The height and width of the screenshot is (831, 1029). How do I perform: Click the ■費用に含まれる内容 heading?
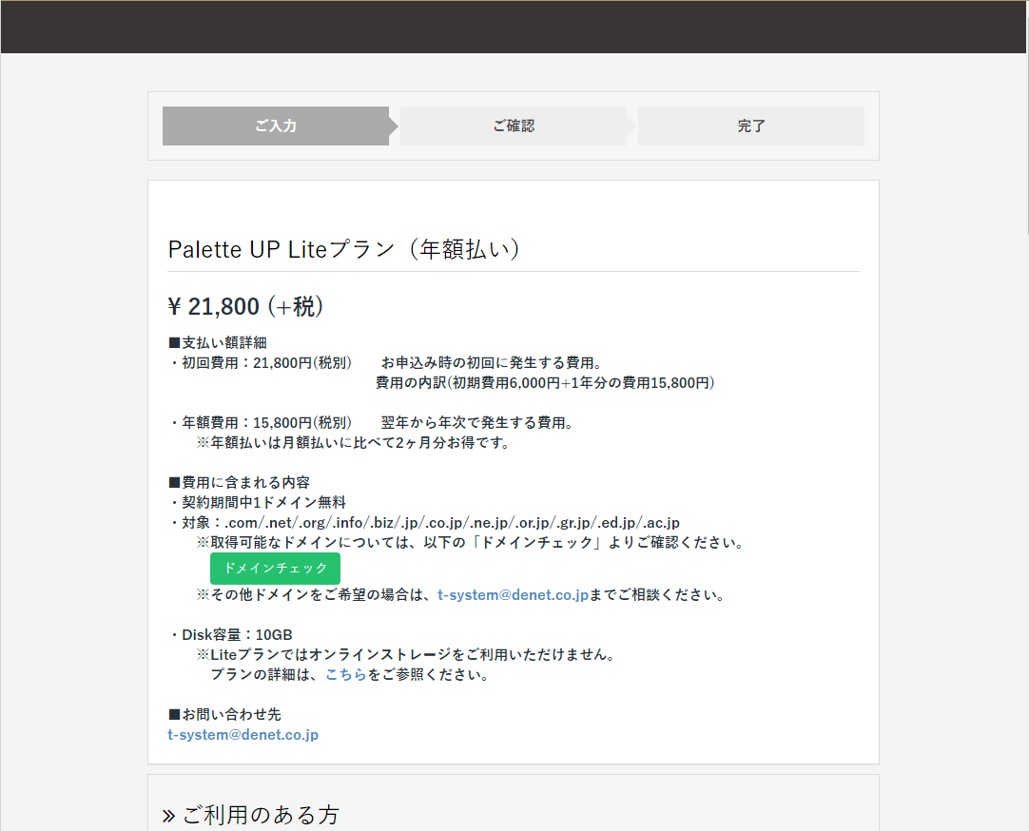pyautogui.click(x=239, y=482)
